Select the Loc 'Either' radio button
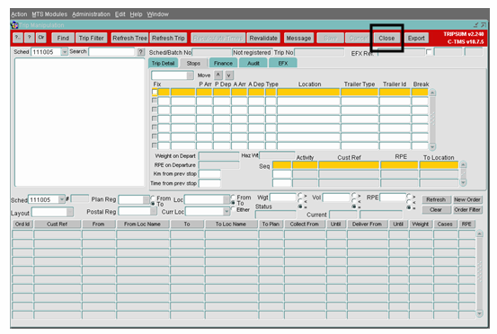Screen dimensions: 497x334 pyautogui.click(x=233, y=209)
